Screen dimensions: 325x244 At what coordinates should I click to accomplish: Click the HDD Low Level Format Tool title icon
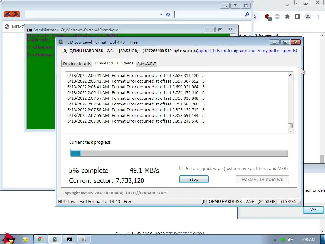click(x=61, y=42)
